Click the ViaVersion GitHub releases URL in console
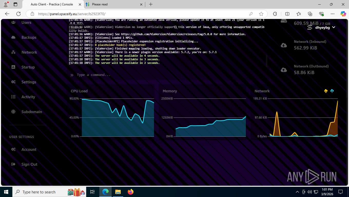The width and height of the screenshot is (349, 197). coord(167,34)
